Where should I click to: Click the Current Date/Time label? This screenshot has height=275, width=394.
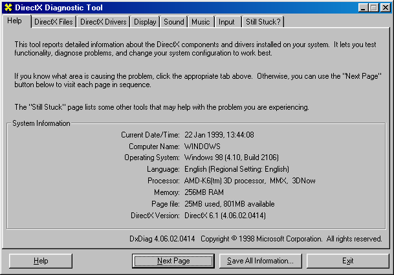tap(150, 135)
